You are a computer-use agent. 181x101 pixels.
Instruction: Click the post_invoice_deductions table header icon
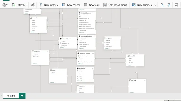pyautogui.click(x=79, y=36)
